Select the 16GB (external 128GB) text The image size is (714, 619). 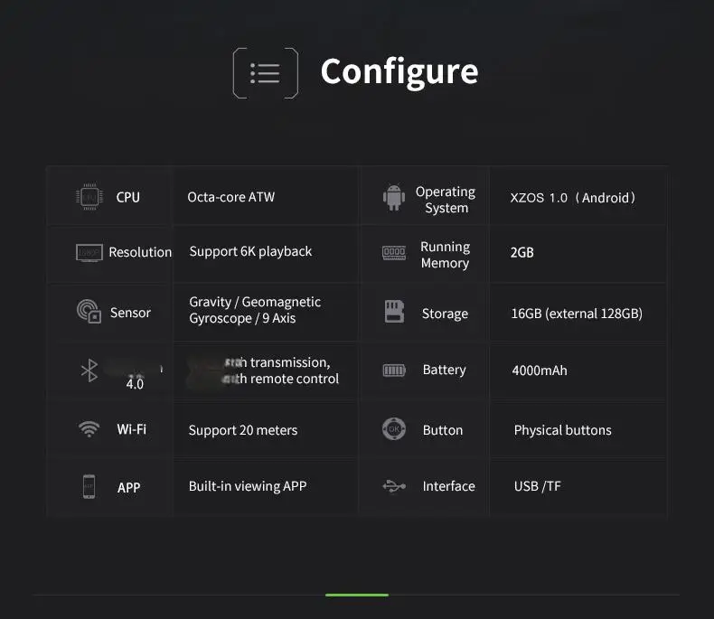(x=577, y=314)
